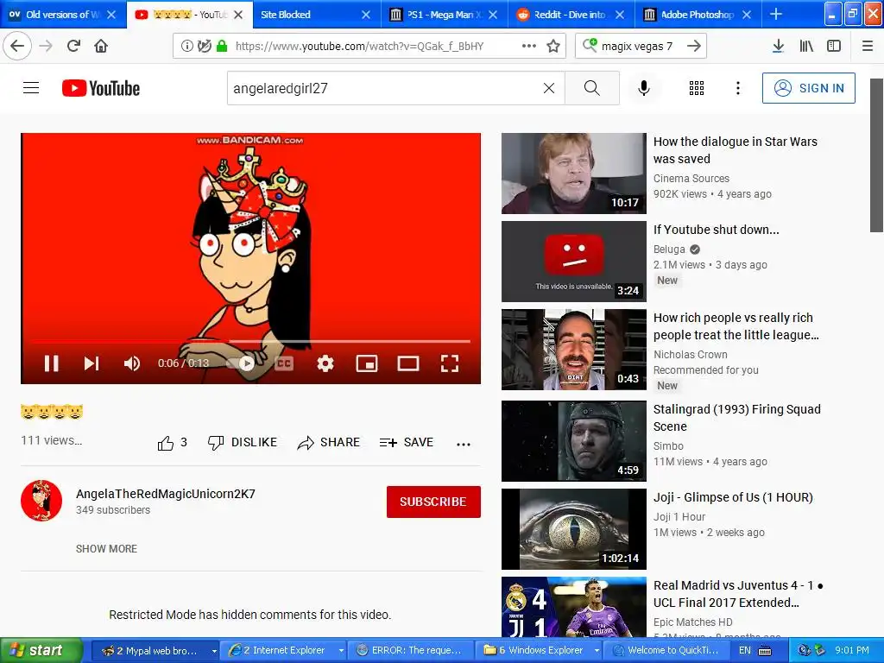Skip to the next video
Viewport: 884px width, 663px height.
(92, 363)
